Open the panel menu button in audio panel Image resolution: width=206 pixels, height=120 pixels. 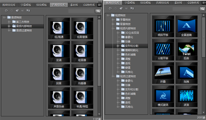[x=99, y=5]
